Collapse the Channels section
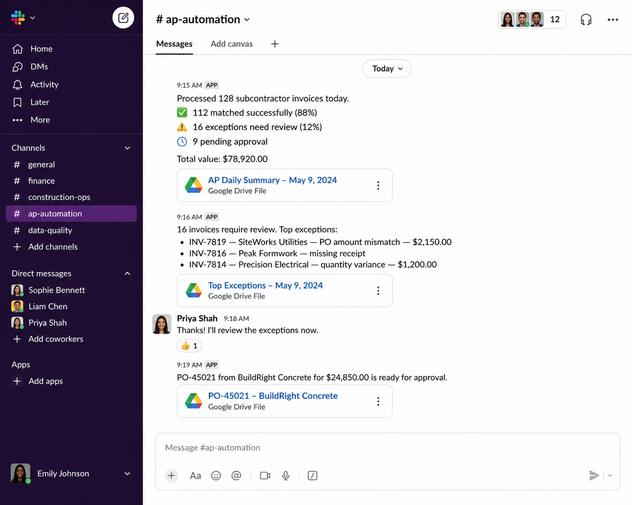The width and height of the screenshot is (632, 505). coord(128,148)
